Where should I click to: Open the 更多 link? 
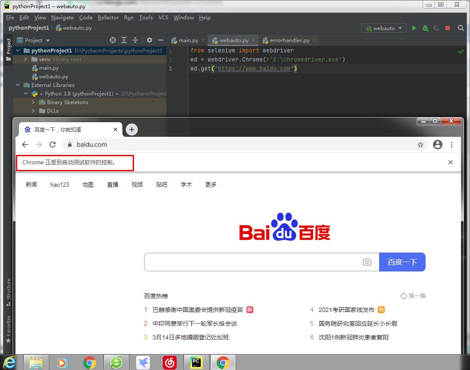211,185
